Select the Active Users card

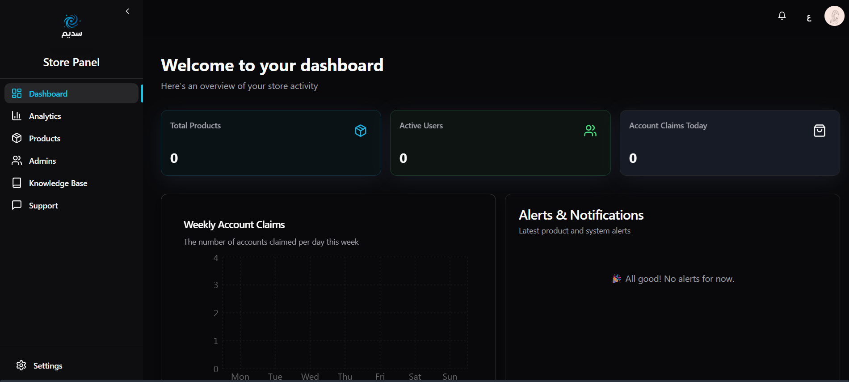(500, 143)
